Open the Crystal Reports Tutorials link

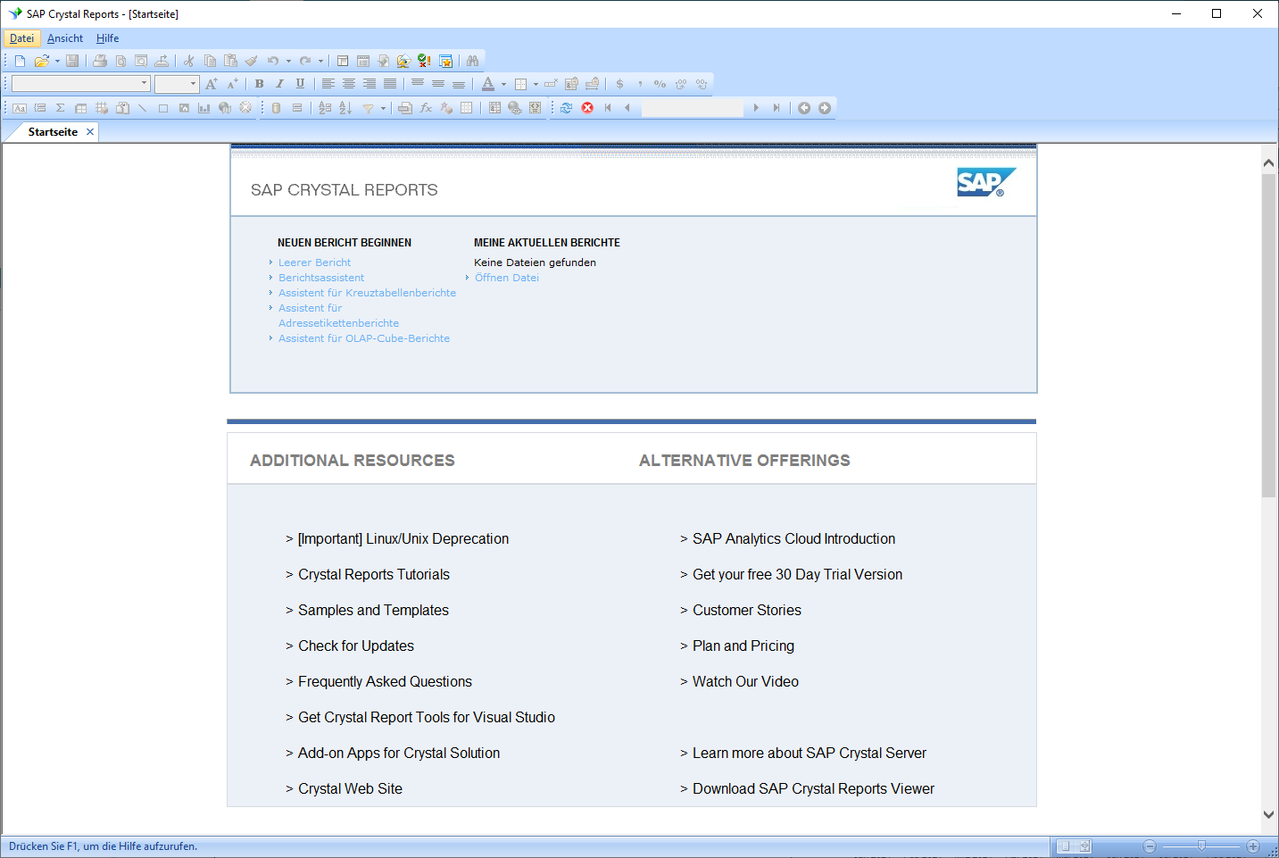point(373,575)
